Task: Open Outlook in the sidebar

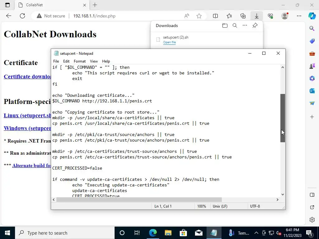Action: tap(312, 91)
